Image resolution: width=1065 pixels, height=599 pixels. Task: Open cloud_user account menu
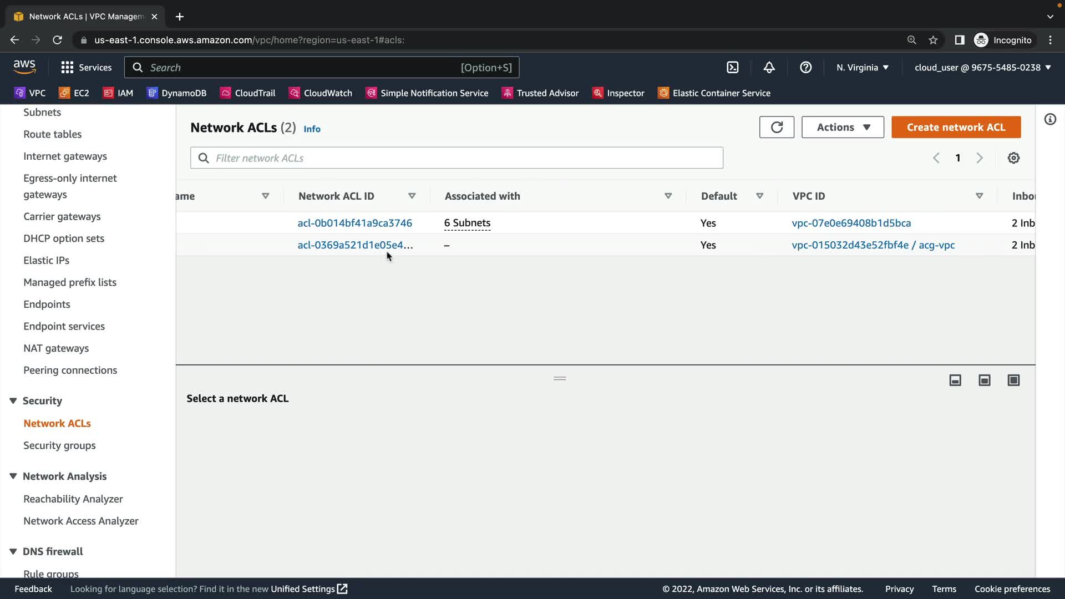982,68
